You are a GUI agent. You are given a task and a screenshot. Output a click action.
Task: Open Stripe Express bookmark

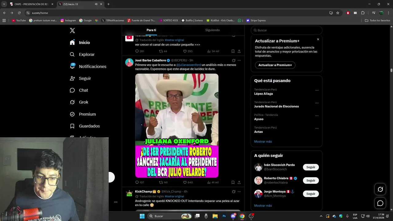tap(256, 21)
